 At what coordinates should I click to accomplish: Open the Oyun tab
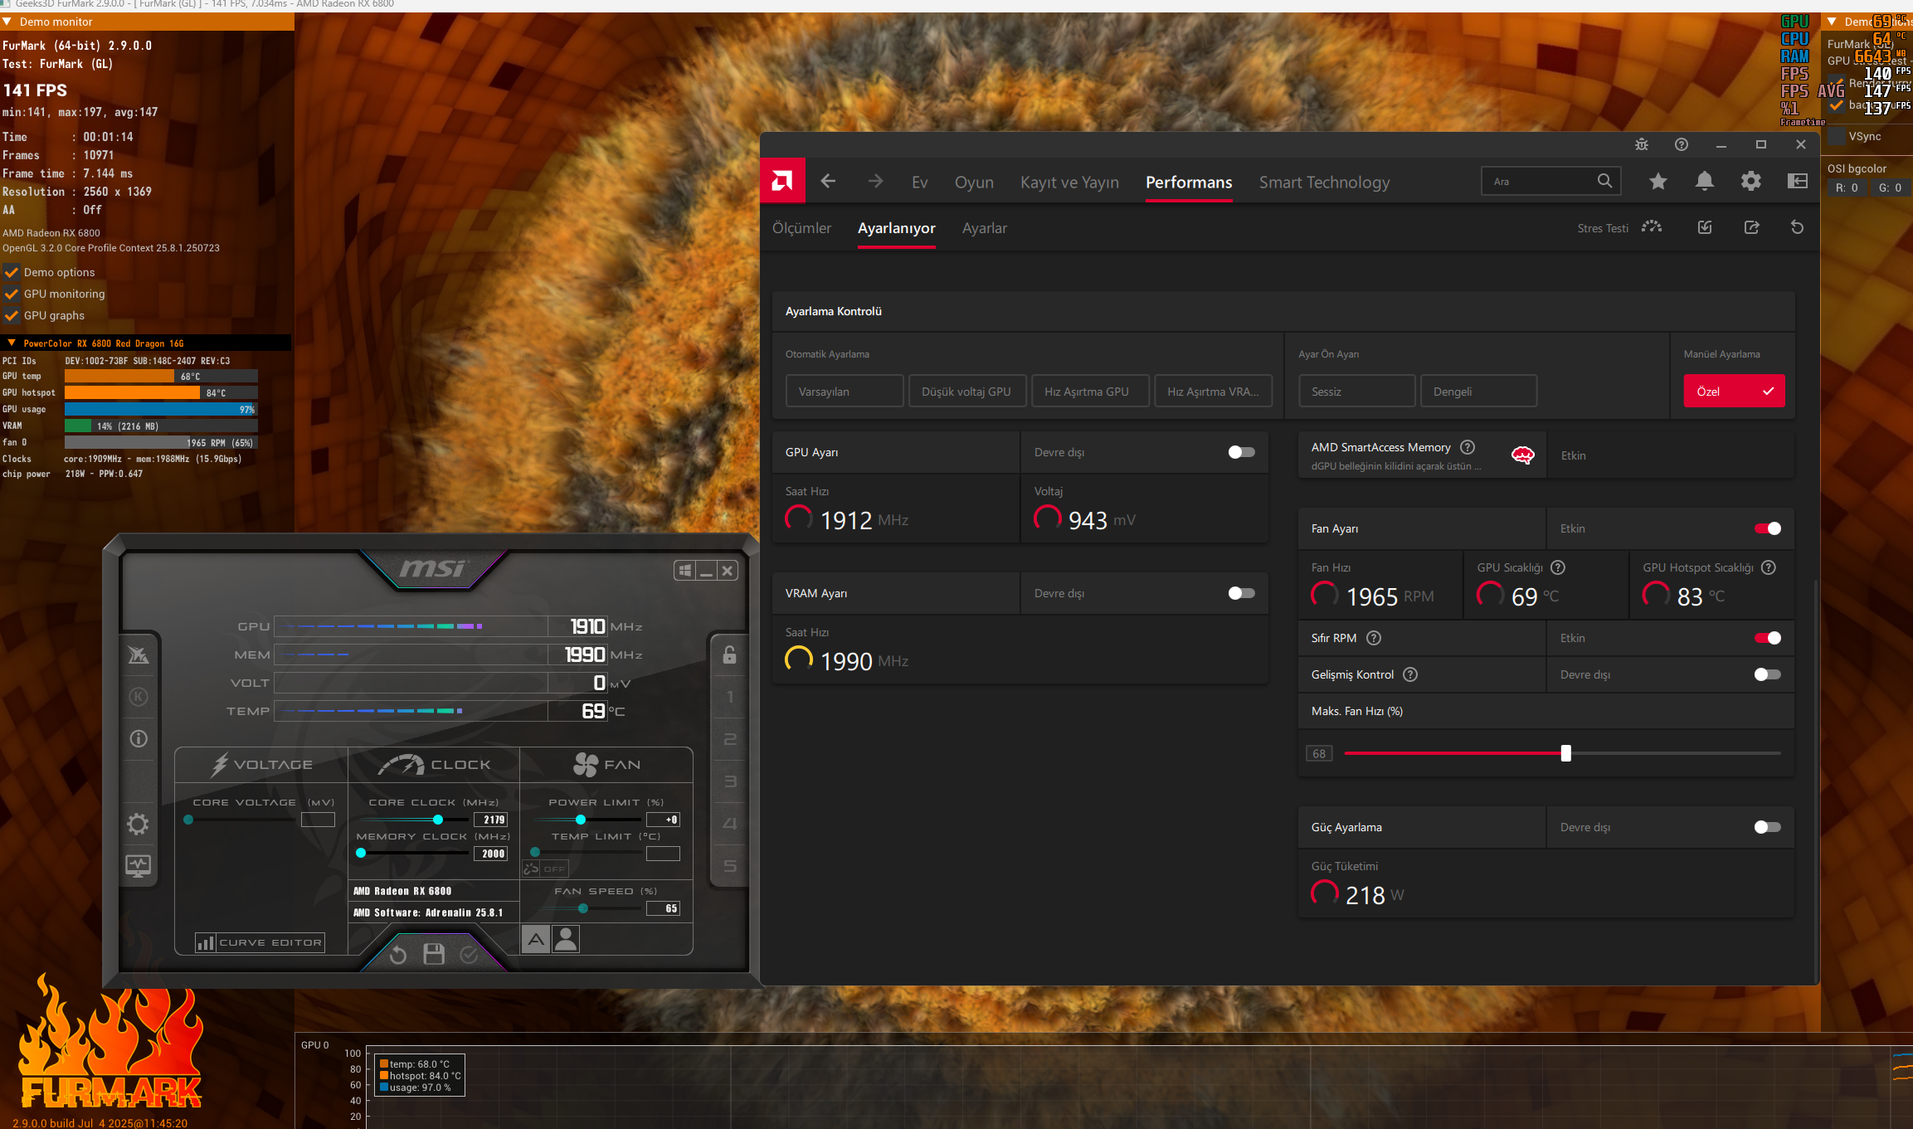pos(974,182)
